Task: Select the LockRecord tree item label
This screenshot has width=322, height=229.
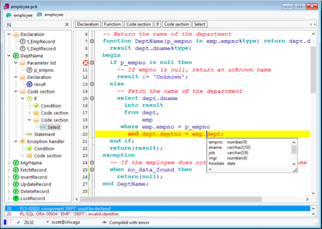Action: point(32,199)
